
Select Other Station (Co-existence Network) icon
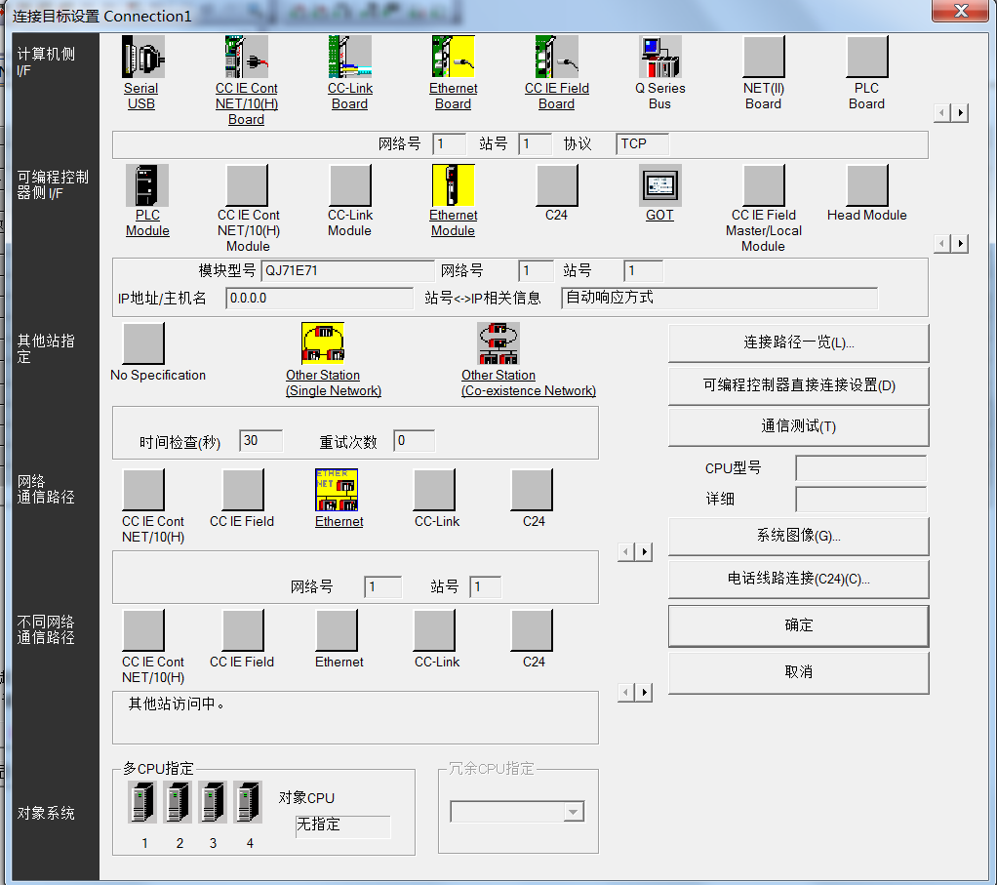click(498, 343)
